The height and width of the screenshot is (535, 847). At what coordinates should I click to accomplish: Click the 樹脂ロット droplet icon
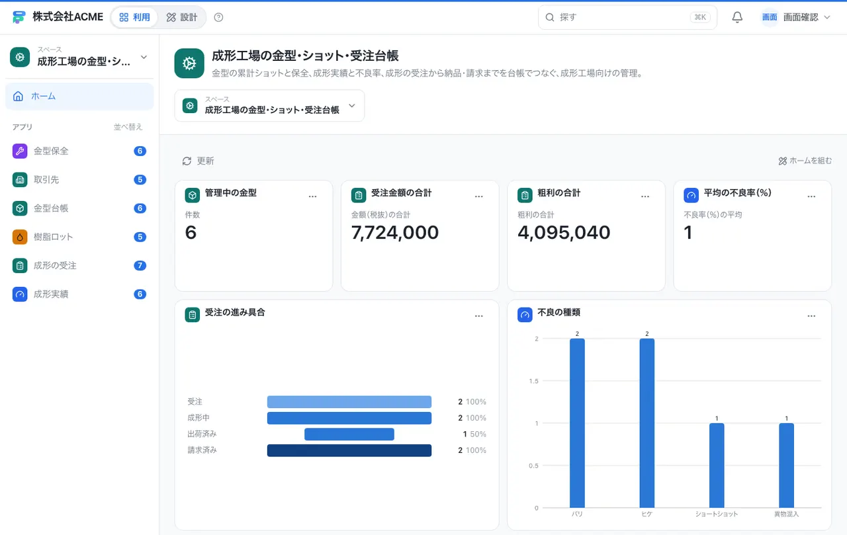point(20,237)
